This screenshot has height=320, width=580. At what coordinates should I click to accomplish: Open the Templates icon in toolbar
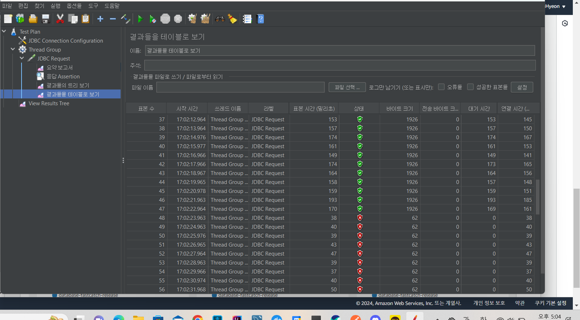pyautogui.click(x=20, y=19)
